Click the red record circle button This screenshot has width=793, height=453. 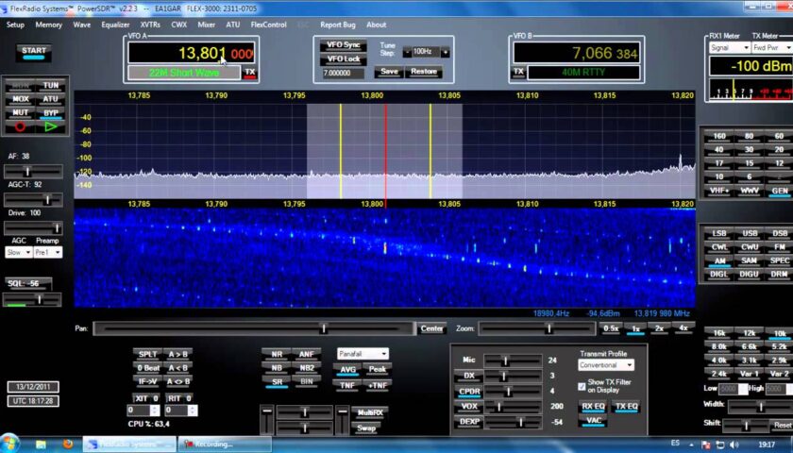(20, 126)
